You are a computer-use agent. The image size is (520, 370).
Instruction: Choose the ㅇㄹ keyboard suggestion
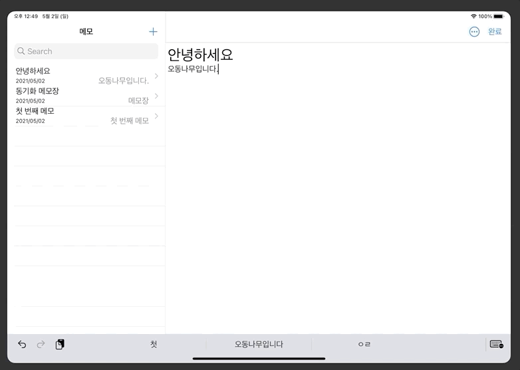pyautogui.click(x=364, y=345)
